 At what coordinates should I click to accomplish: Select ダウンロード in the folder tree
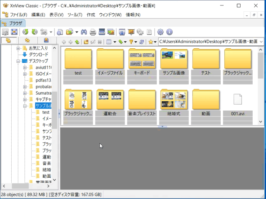click(39, 55)
